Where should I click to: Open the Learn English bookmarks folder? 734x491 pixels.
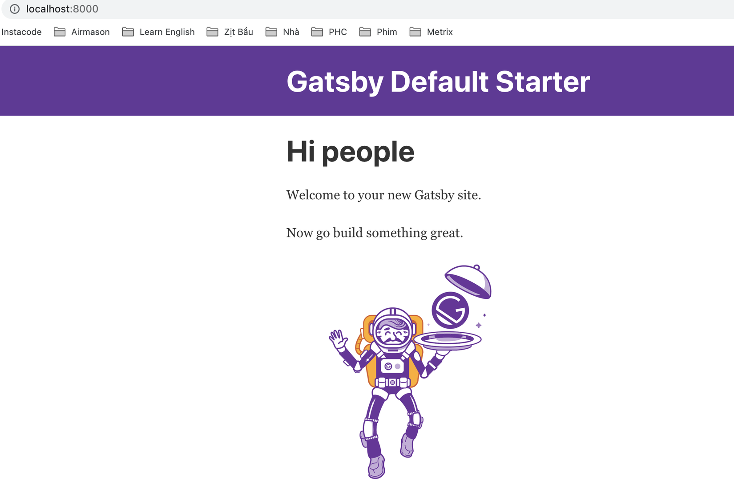[158, 32]
